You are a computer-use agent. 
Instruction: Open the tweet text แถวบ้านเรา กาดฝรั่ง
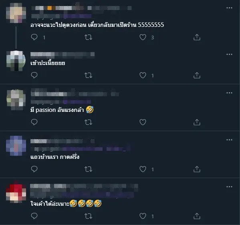tap(55, 157)
